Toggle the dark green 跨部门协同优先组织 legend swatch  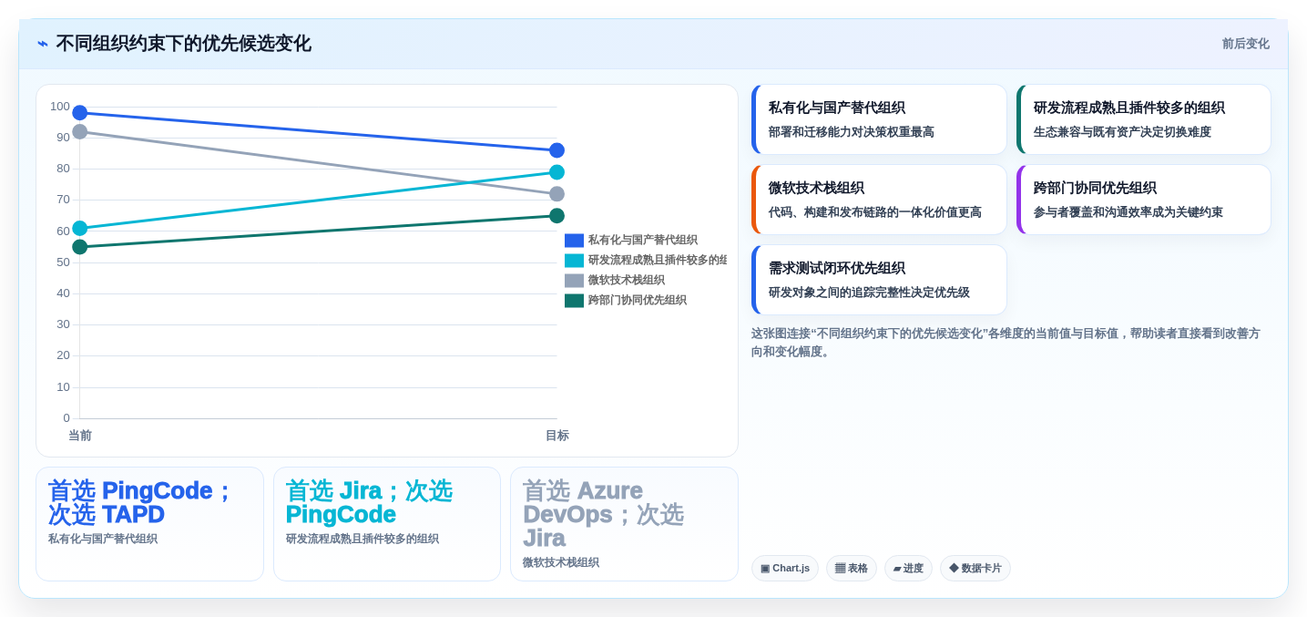pos(574,301)
